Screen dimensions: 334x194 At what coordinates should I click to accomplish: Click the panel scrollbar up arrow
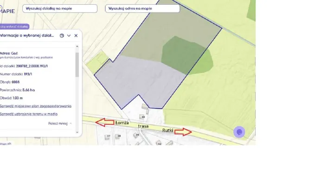77,46
